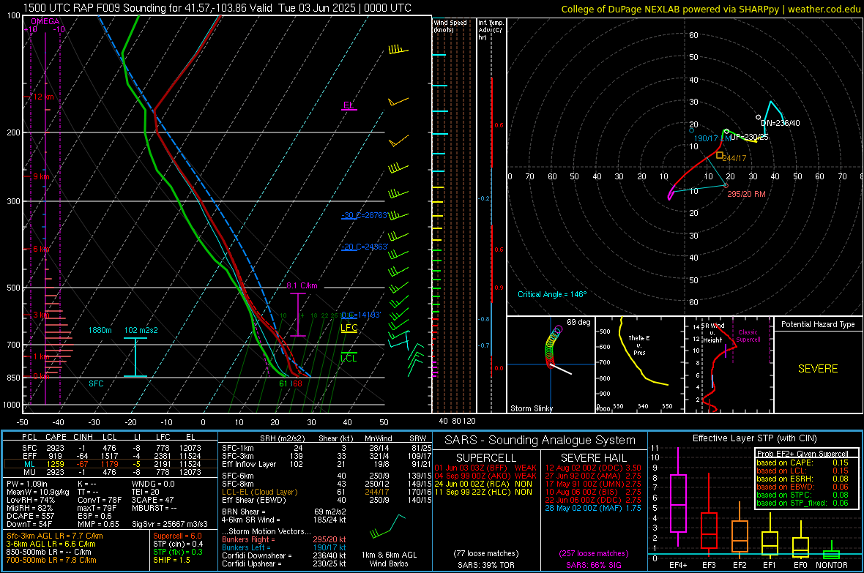Click the Inf. Temp. Adv. header
This screenshot has width=864, height=573.
click(x=491, y=30)
